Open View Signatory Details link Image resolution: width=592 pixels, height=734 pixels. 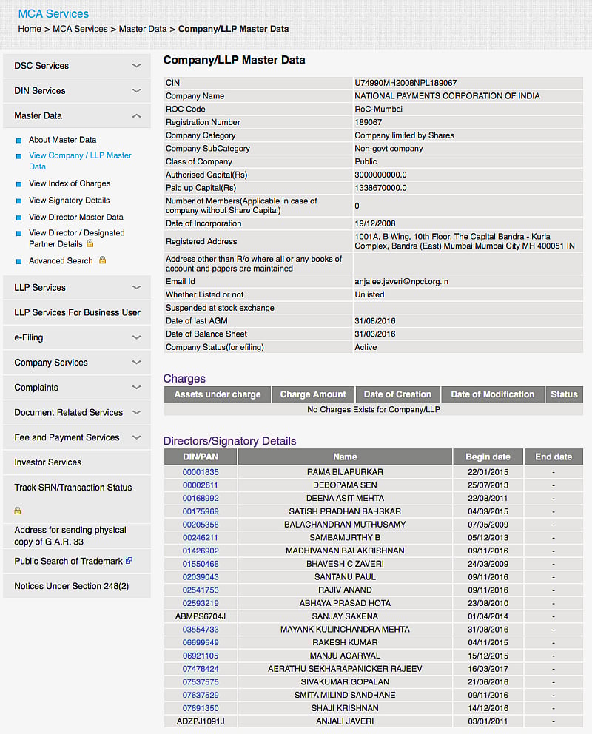click(69, 201)
